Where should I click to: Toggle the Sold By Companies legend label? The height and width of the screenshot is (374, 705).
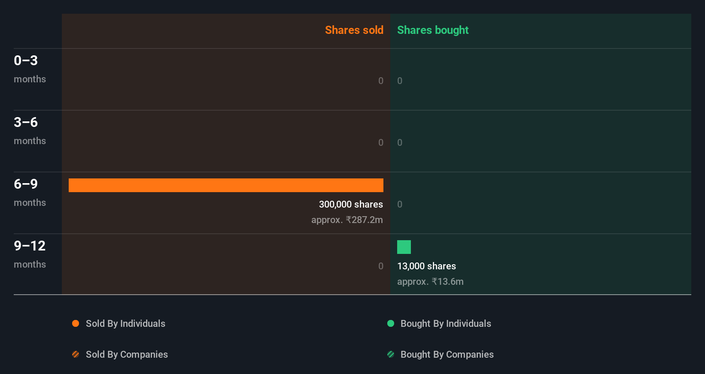click(x=127, y=354)
